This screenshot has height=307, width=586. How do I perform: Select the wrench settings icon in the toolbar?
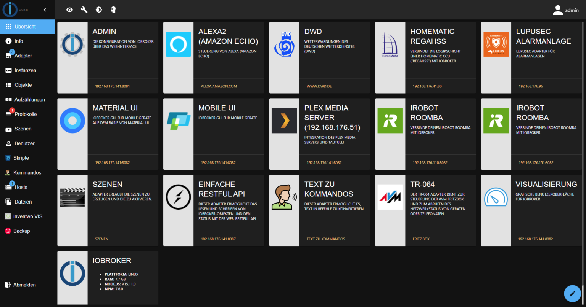(84, 10)
